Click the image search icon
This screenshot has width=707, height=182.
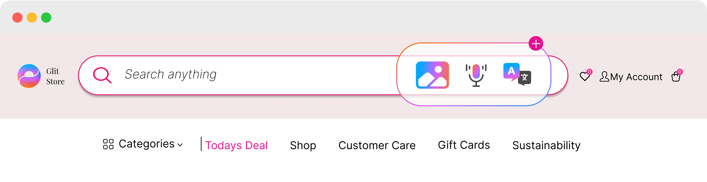point(432,75)
